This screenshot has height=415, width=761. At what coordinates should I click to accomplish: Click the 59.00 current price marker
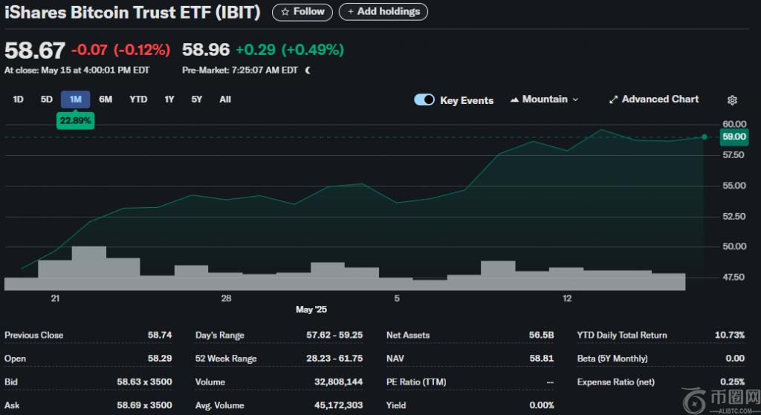[x=734, y=137]
